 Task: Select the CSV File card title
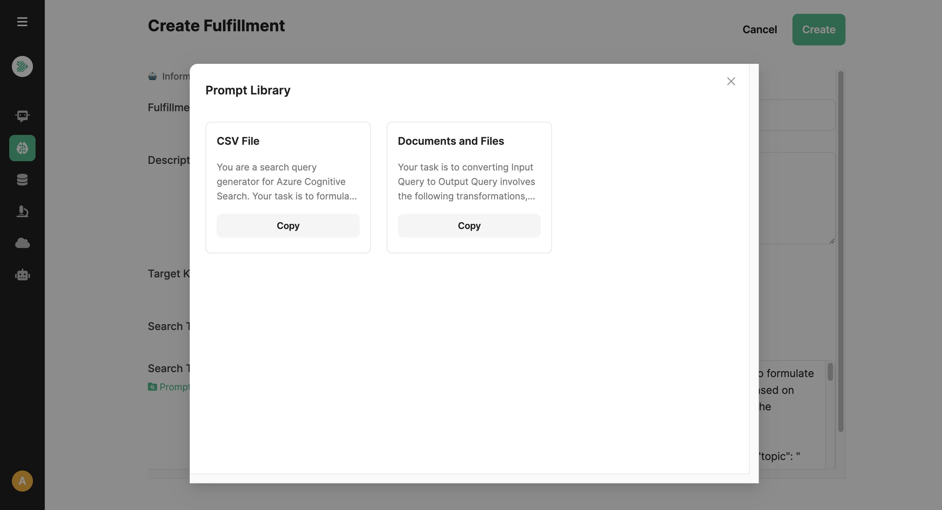(x=238, y=141)
